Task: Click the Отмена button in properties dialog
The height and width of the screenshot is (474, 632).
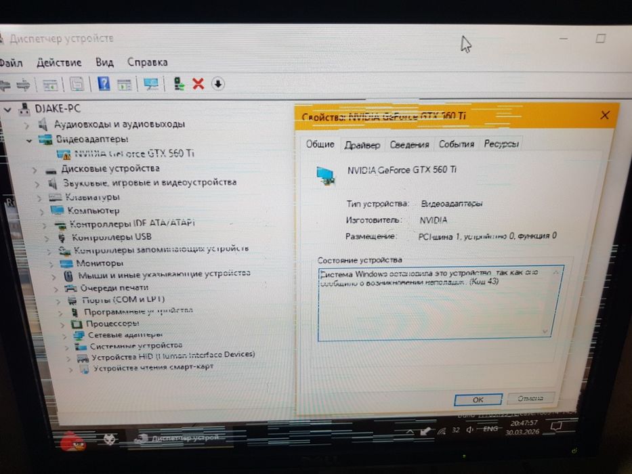Action: coord(530,398)
